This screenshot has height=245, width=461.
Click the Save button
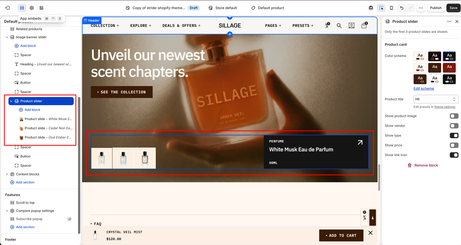point(453,8)
